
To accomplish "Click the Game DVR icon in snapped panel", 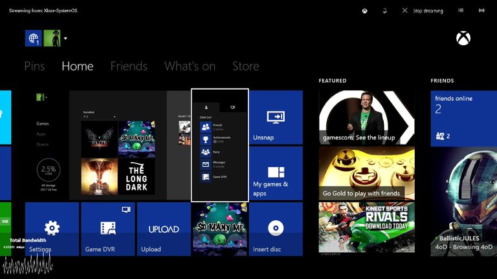I will pos(205,177).
